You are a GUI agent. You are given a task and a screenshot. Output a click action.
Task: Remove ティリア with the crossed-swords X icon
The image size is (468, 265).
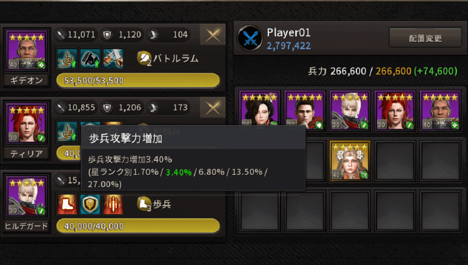pyautogui.click(x=213, y=107)
